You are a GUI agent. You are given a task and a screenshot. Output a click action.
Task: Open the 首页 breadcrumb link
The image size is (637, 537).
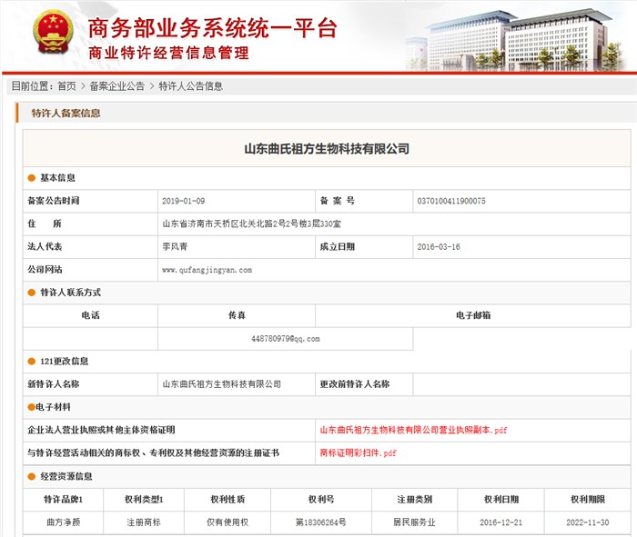(66, 86)
